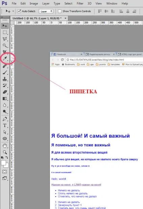Uncheck the Auto-Select checkbox
This screenshot has width=143, height=209.
click(19, 11)
